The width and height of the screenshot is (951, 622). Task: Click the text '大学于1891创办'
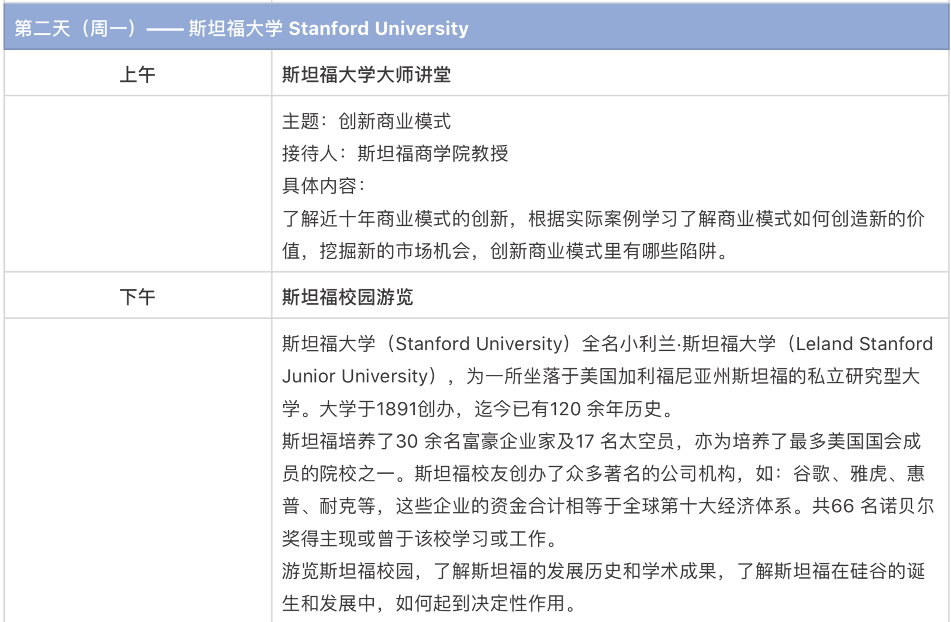[386, 409]
